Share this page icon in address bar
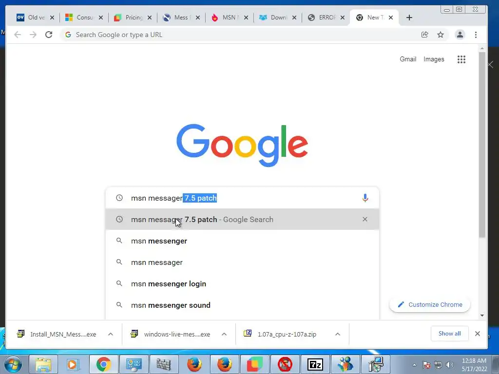 click(x=425, y=35)
